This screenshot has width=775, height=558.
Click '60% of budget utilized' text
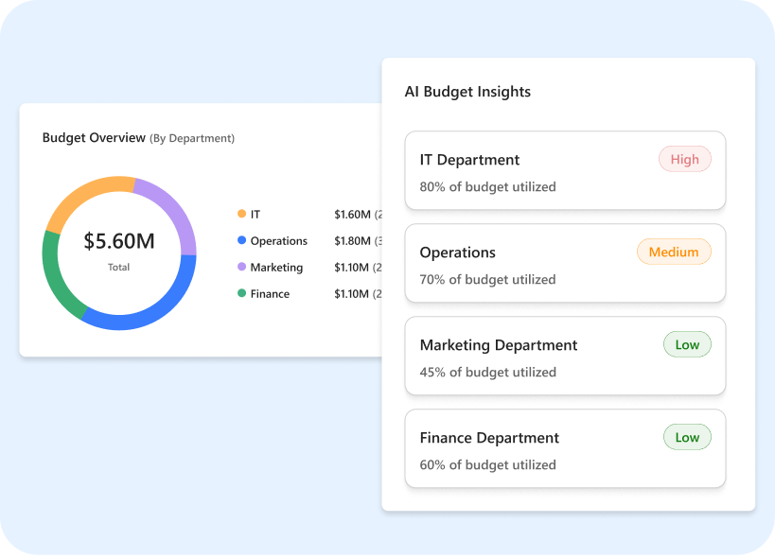point(488,465)
